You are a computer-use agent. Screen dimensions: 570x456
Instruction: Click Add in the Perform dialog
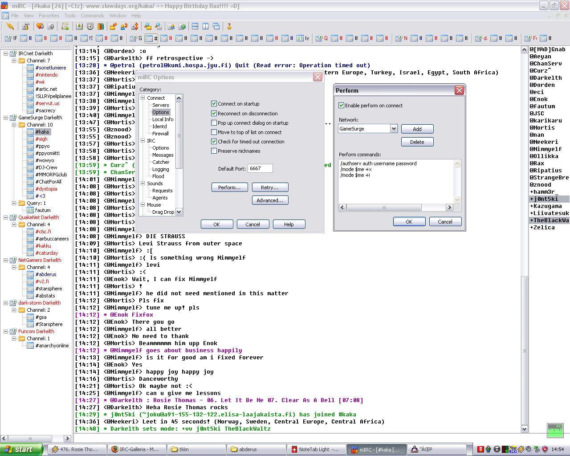pyautogui.click(x=417, y=129)
